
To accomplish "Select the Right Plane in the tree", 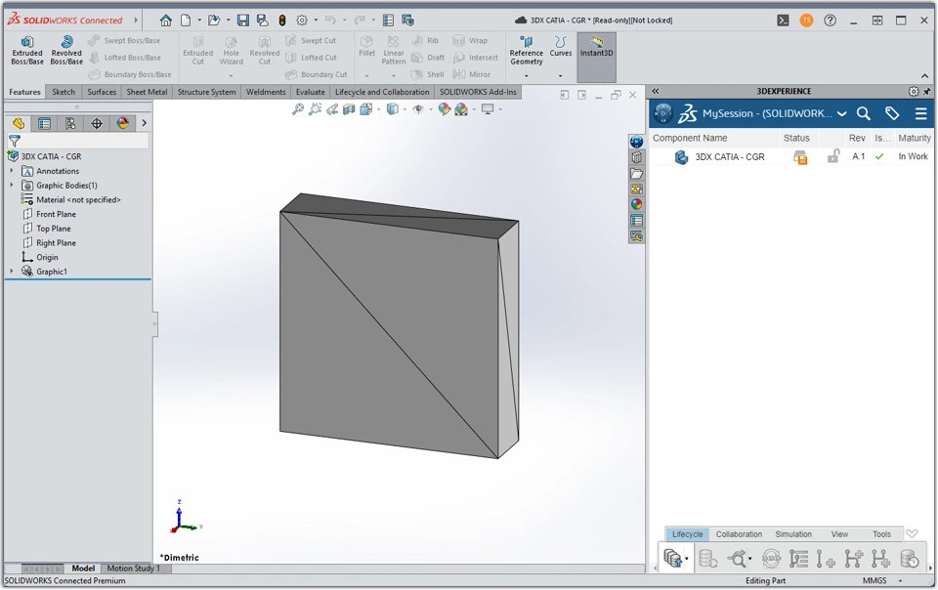I will (57, 242).
